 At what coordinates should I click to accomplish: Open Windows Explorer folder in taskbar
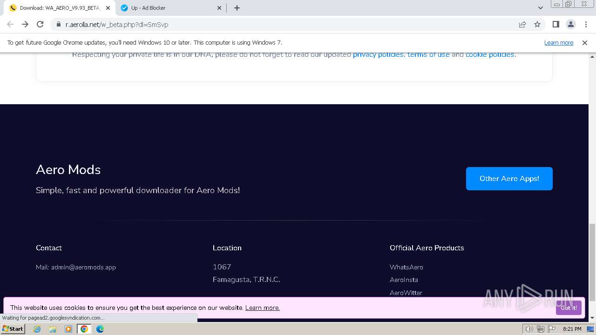[x=53, y=329]
